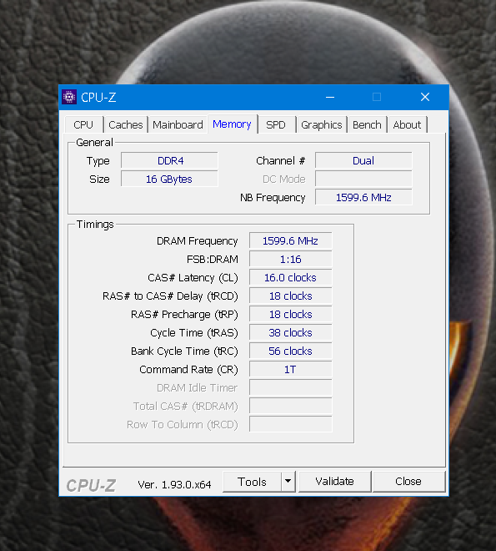Click the 'NB Frequency' label
Viewport: 496px width, 551px height.
click(x=273, y=198)
